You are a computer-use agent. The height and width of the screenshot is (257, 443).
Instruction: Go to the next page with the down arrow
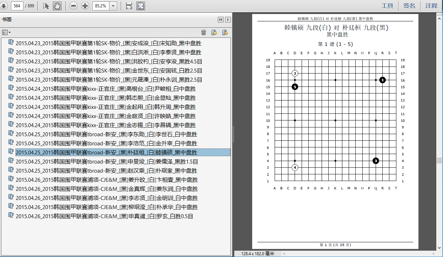coord(4,6)
